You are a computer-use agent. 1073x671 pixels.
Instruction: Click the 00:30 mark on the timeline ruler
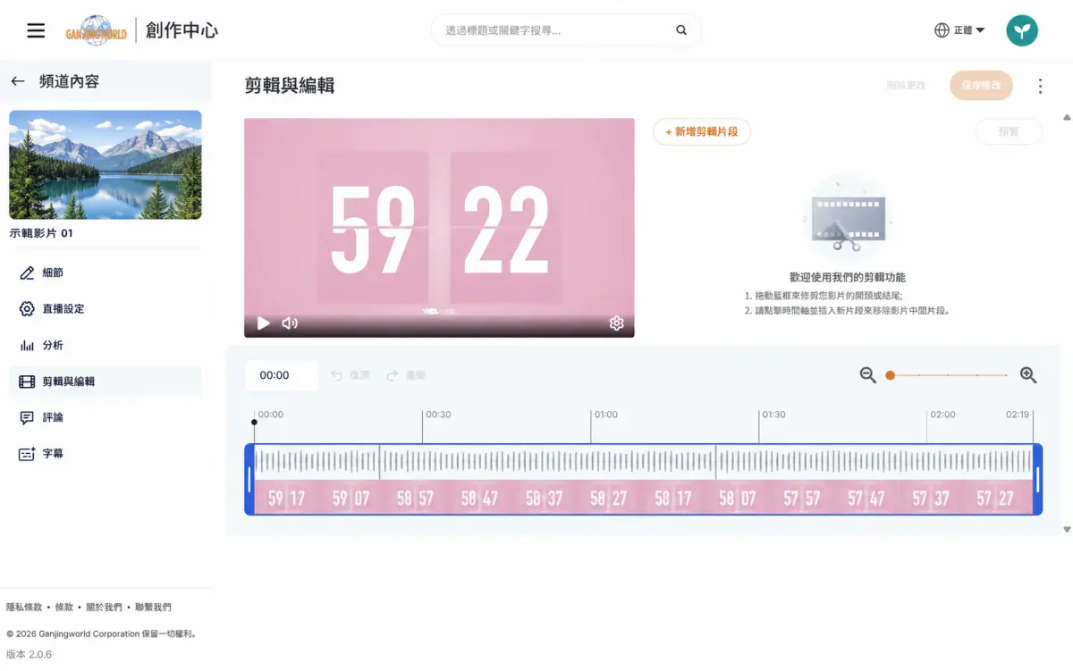pos(438,415)
